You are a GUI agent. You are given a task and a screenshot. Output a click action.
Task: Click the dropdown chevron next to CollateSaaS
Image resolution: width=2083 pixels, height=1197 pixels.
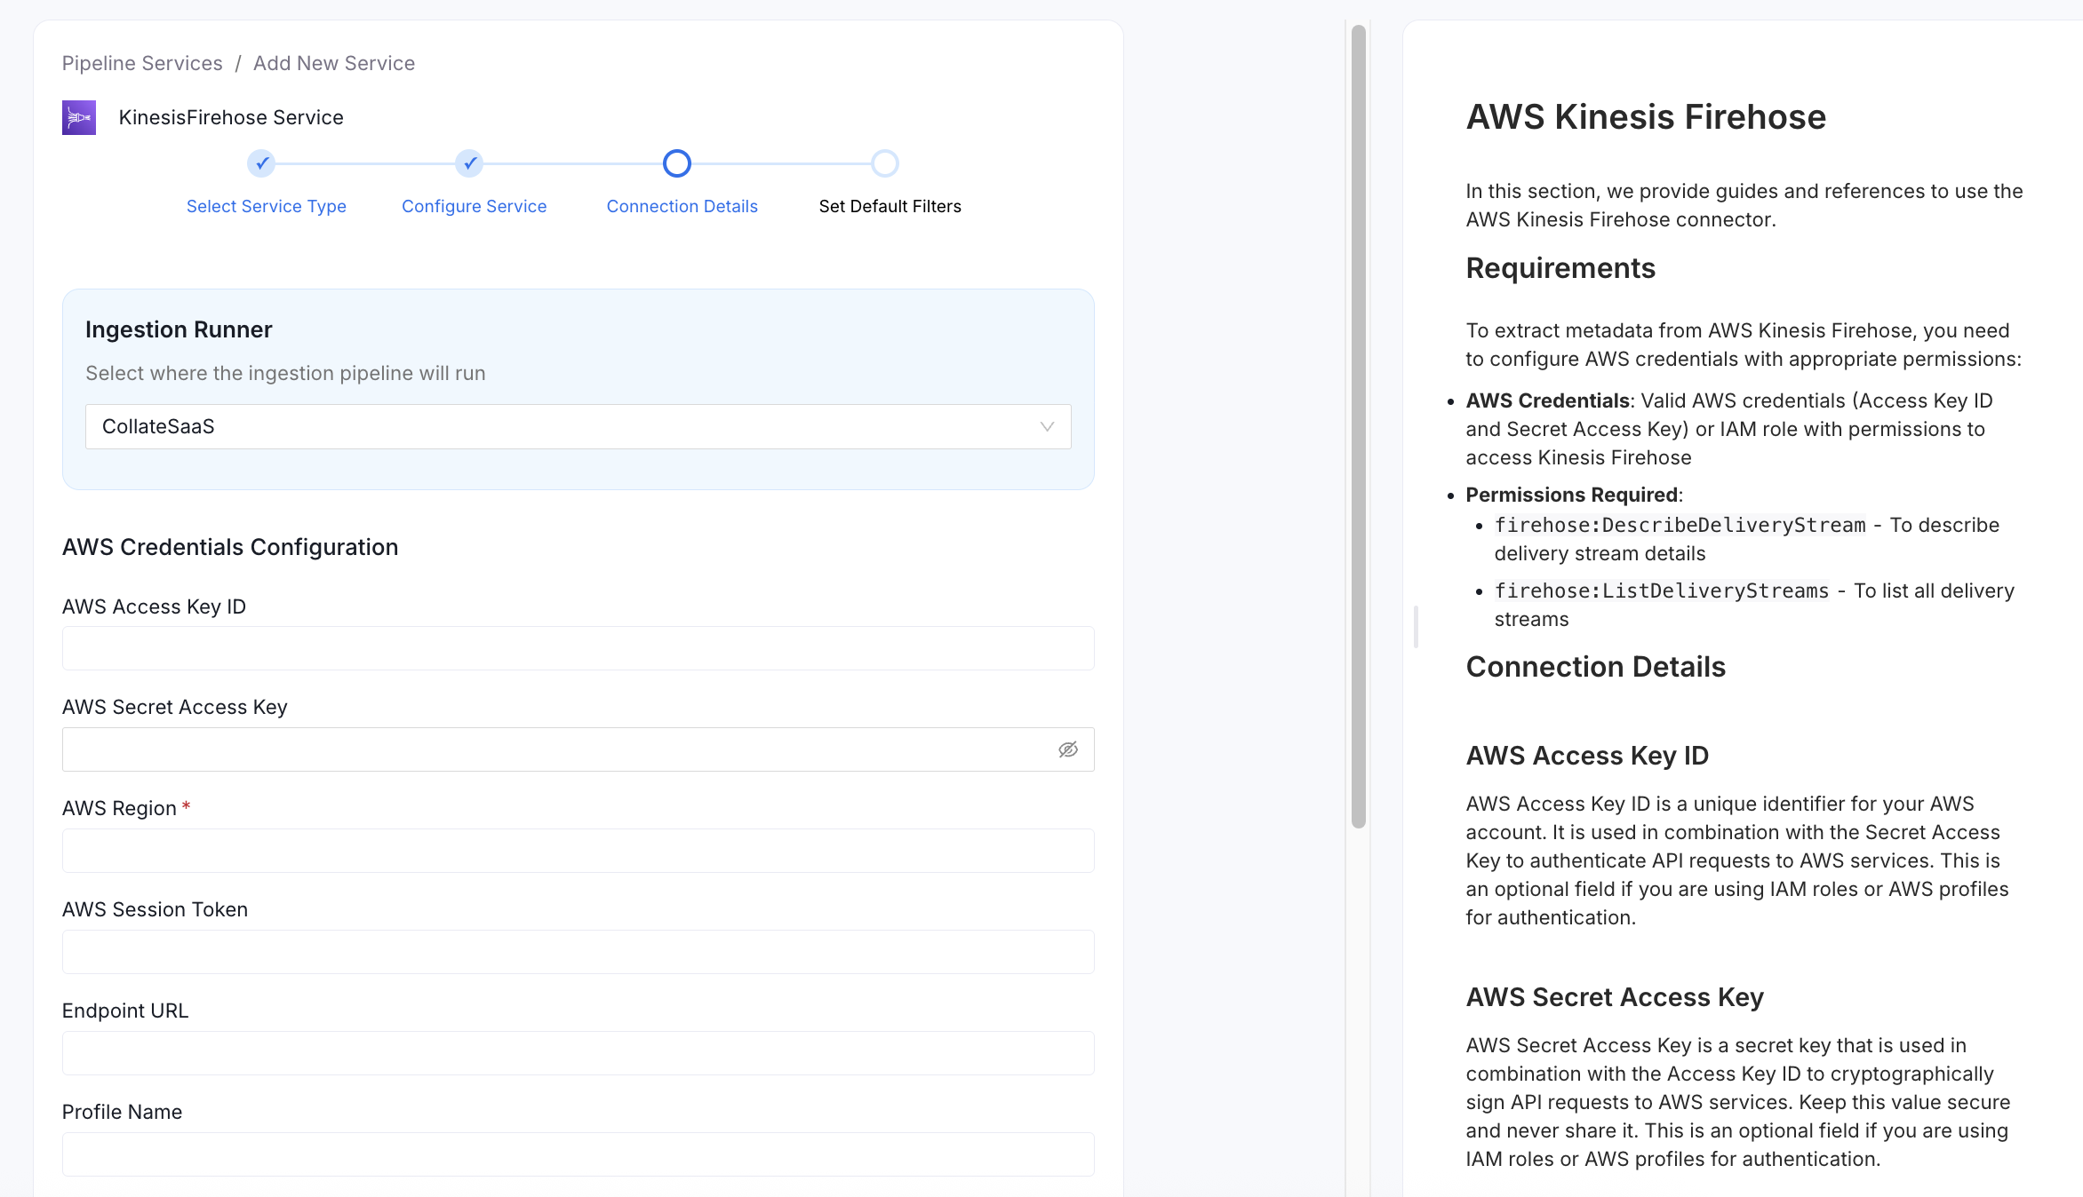pyautogui.click(x=1046, y=426)
